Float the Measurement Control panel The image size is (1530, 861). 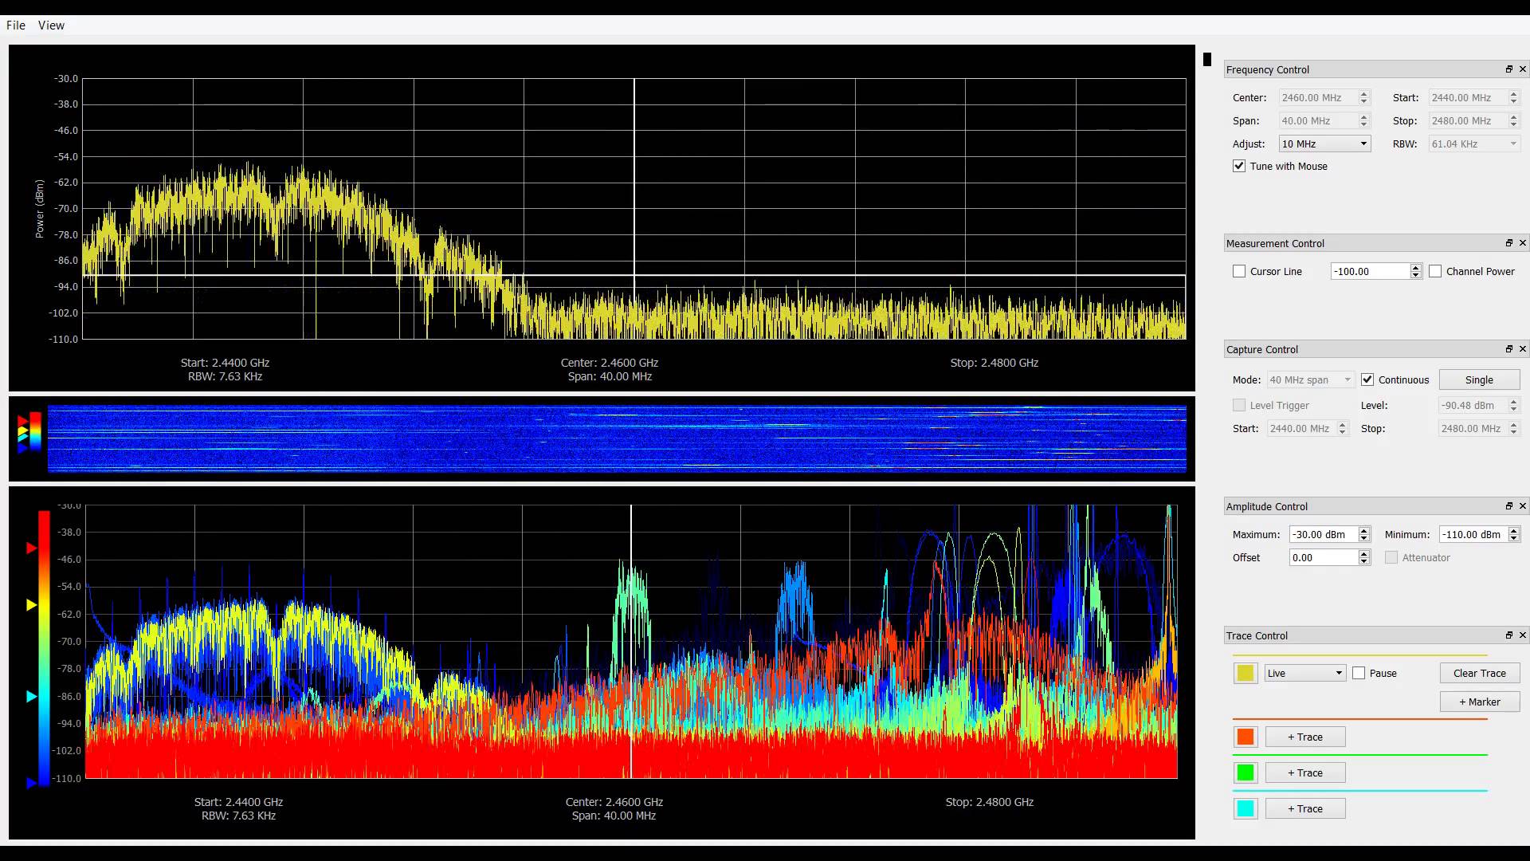1509,242
